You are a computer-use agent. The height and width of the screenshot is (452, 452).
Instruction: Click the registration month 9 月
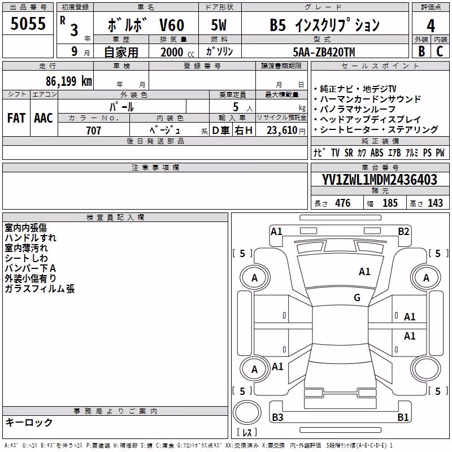pyautogui.click(x=80, y=52)
